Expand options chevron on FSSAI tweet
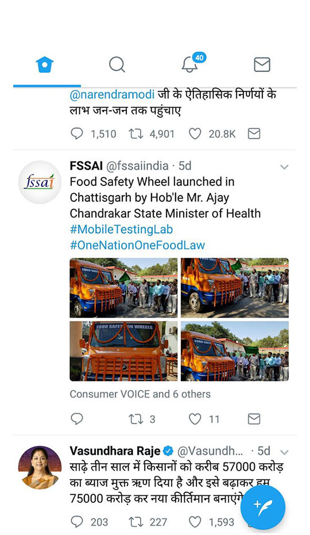The image size is (310, 535). click(x=284, y=167)
